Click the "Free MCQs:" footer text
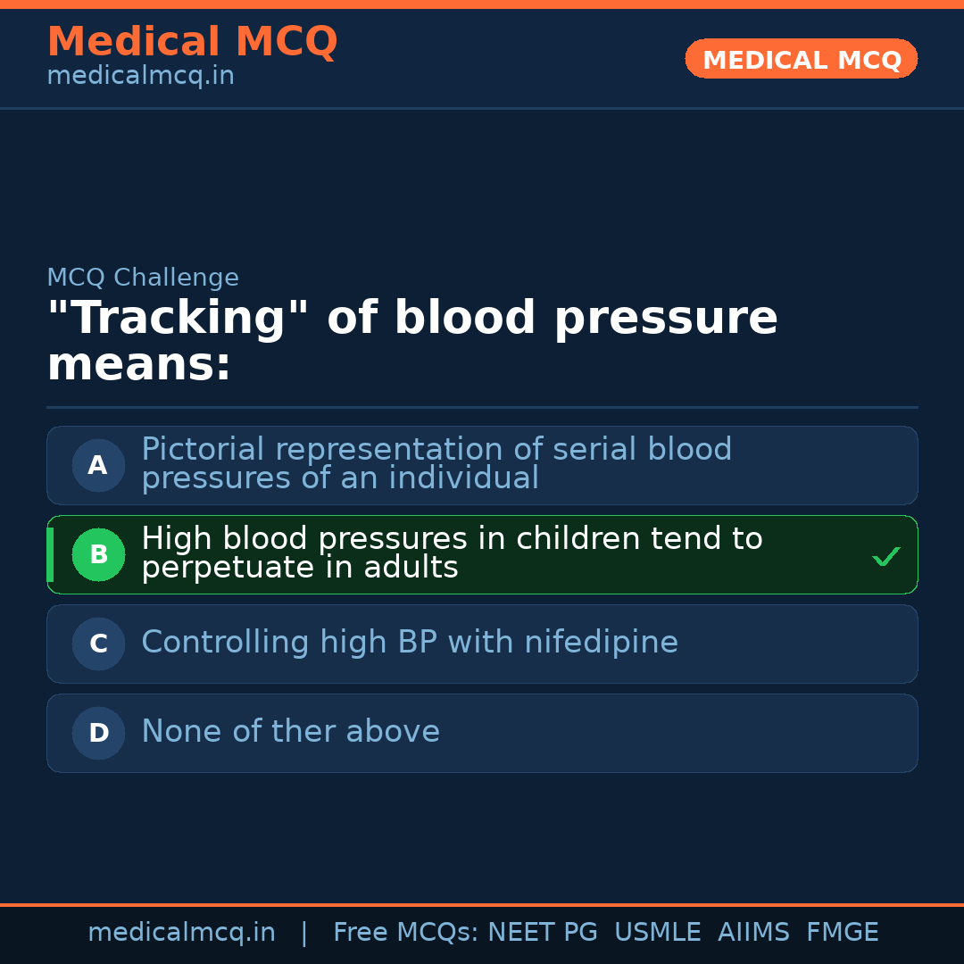Screen dimensions: 964x964 coord(405,933)
